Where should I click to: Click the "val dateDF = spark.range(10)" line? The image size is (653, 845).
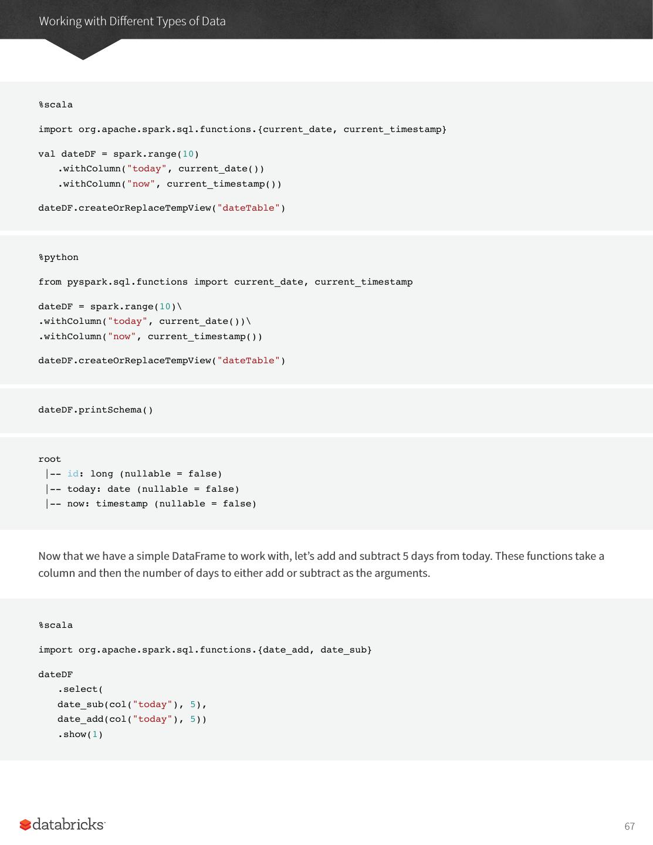(x=119, y=154)
